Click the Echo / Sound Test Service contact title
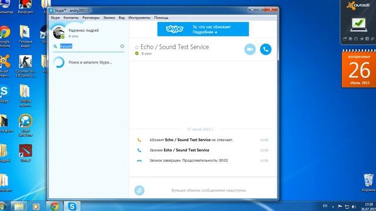The height and width of the screenshot is (211, 376). tap(174, 47)
